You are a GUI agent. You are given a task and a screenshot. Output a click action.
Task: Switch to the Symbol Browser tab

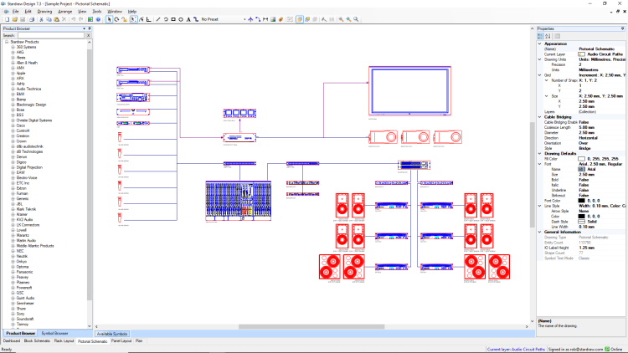55,333
